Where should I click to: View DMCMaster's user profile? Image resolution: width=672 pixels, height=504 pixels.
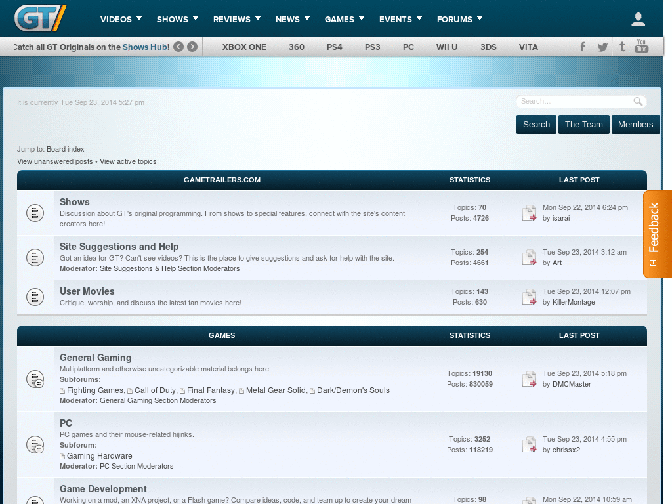[572, 385]
